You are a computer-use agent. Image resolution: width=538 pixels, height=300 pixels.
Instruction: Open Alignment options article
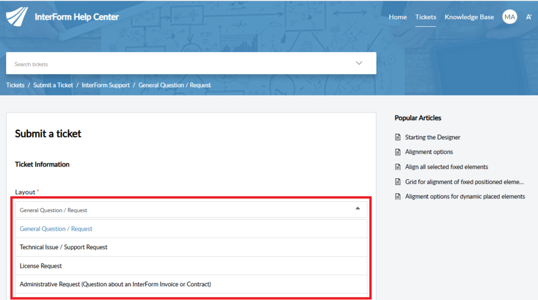click(x=429, y=152)
